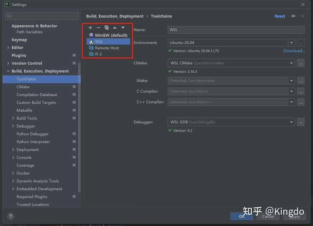Open the help question mark button

tap(10, 216)
